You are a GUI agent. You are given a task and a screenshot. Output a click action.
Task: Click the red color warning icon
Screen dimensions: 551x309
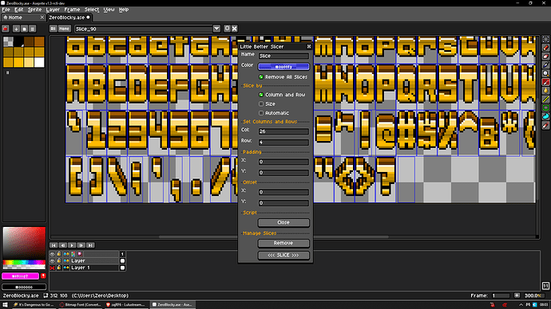point(43,276)
